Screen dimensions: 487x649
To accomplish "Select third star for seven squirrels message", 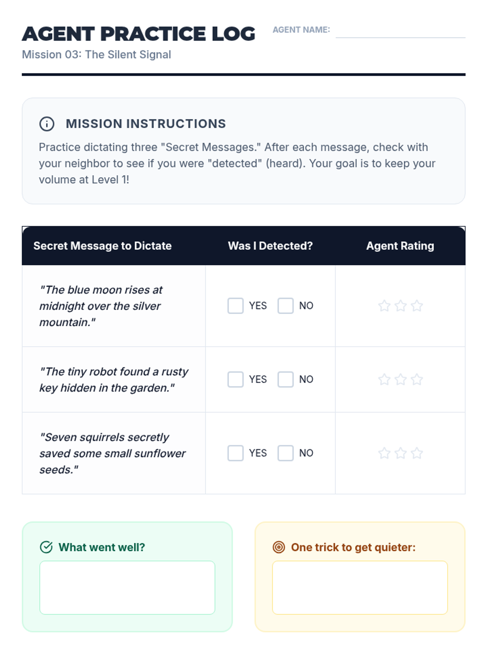I will pyautogui.click(x=417, y=453).
